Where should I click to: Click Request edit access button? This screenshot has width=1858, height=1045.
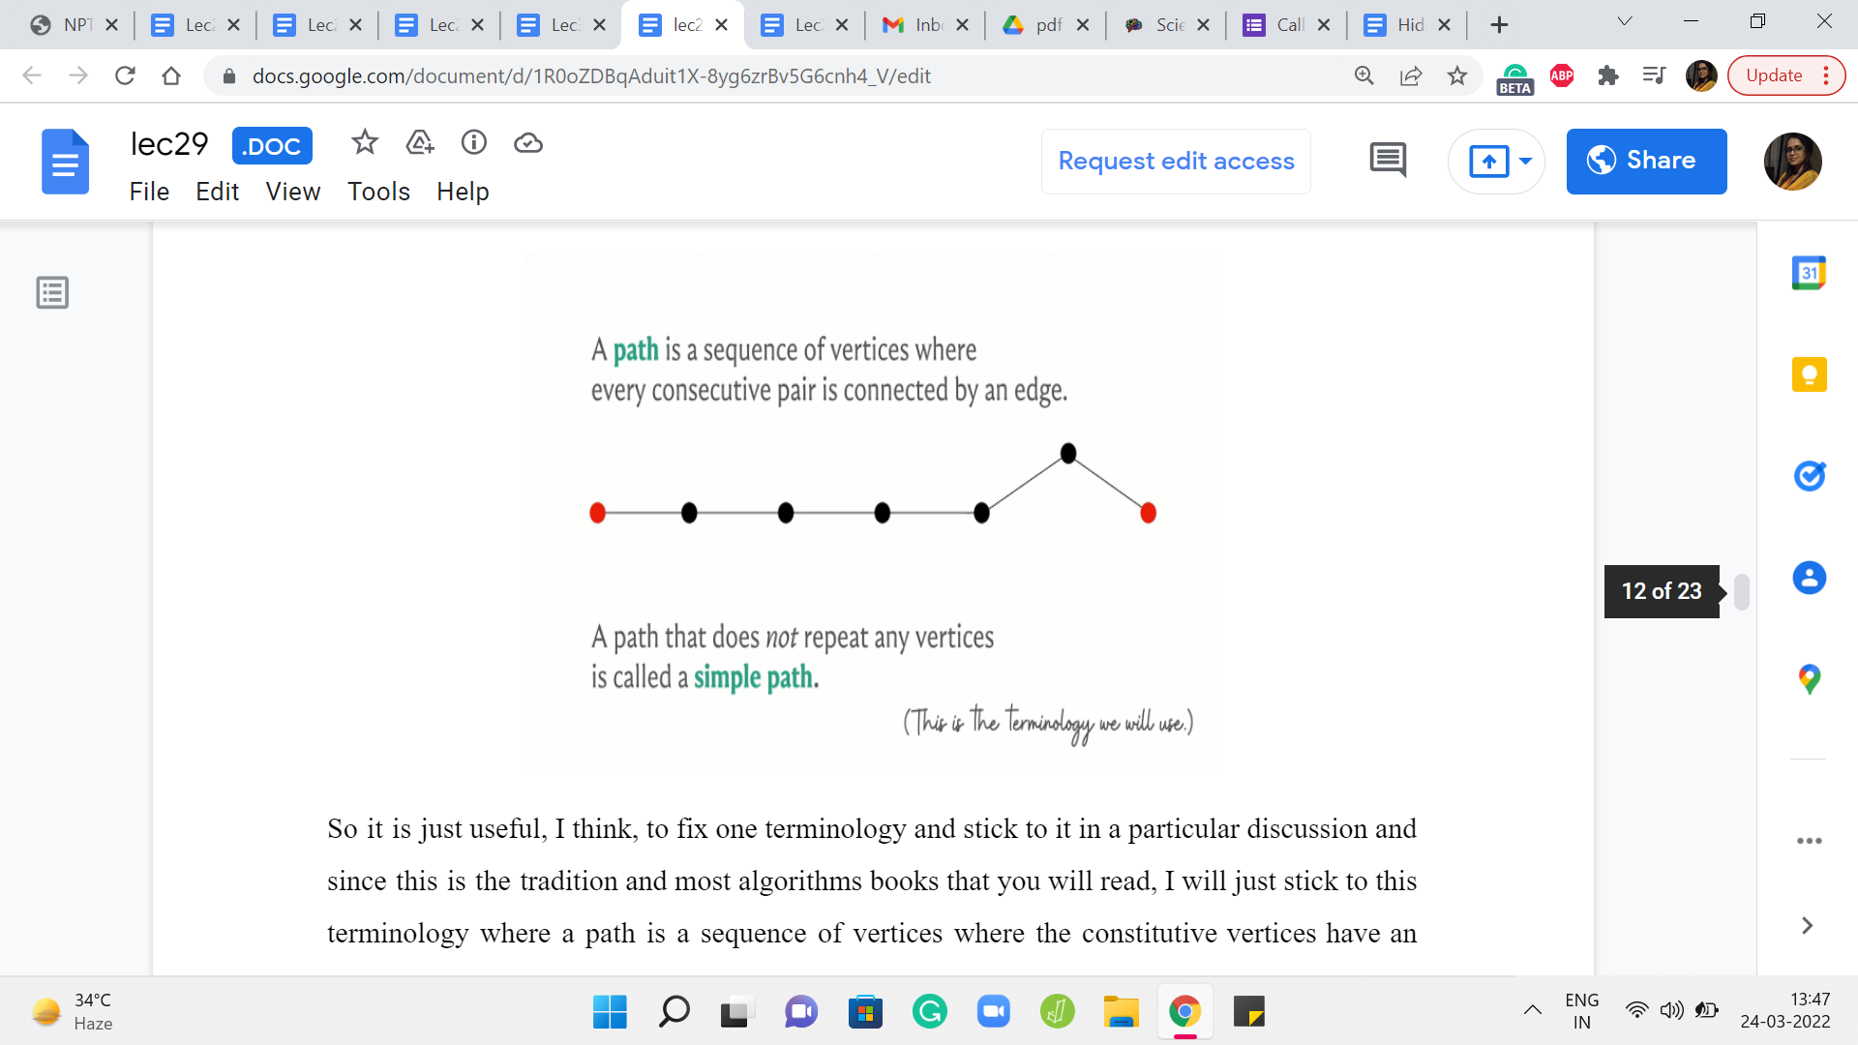1175,161
